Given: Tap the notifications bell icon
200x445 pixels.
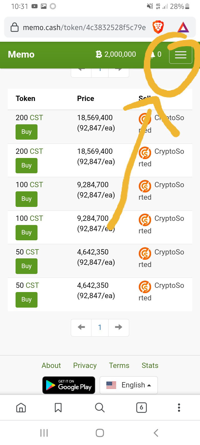Looking at the screenshot, I should tap(152, 55).
